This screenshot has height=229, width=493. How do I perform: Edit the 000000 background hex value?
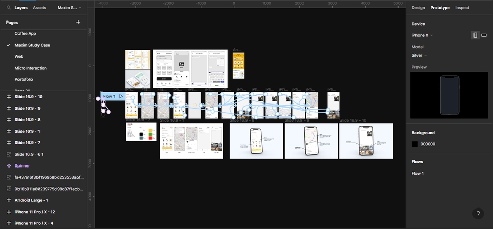428,144
